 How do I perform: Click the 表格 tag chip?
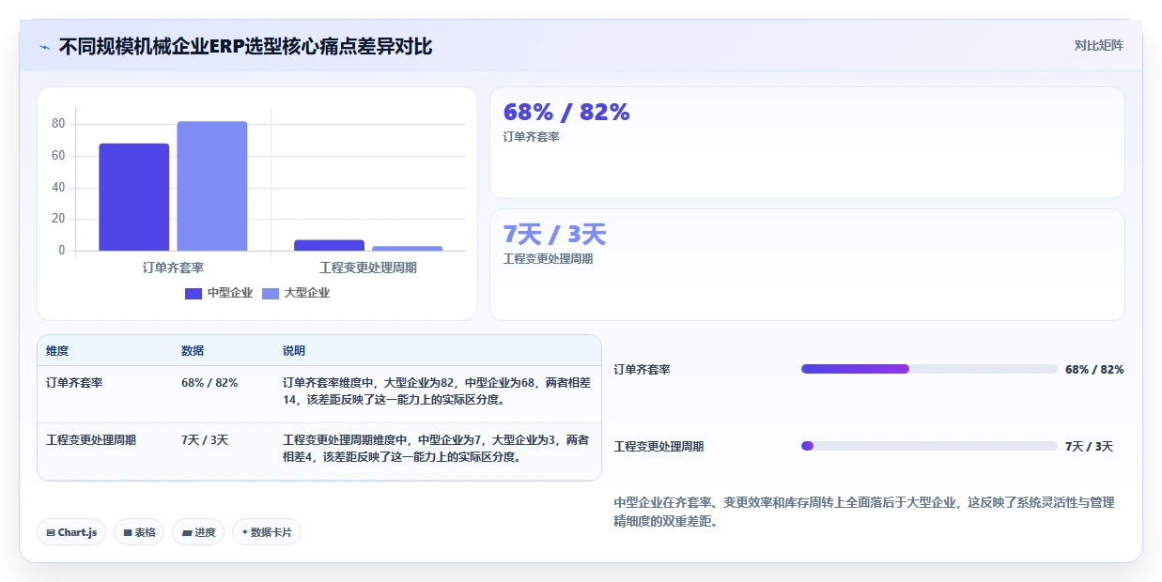(x=139, y=532)
